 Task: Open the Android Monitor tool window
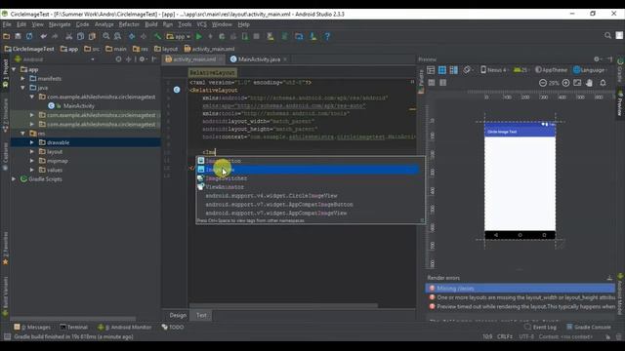[125, 328]
